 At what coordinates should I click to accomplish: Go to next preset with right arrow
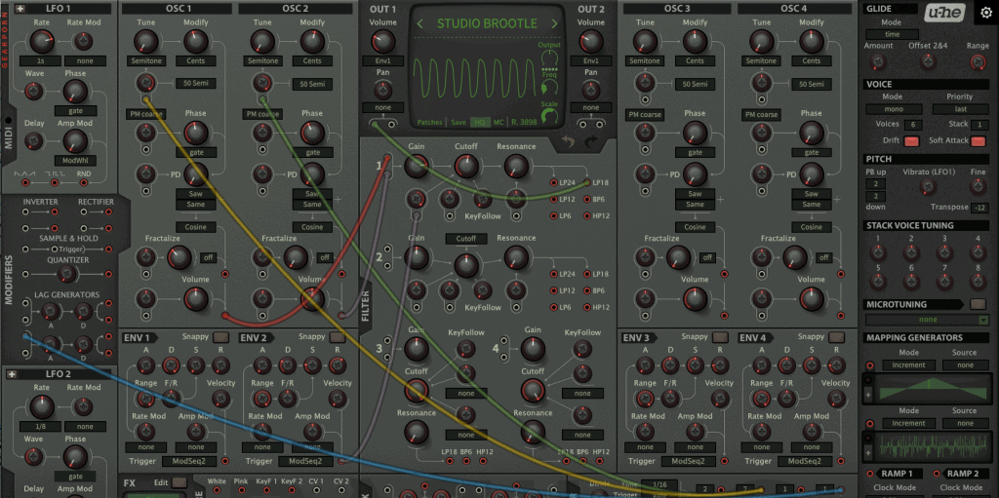pyautogui.click(x=553, y=23)
